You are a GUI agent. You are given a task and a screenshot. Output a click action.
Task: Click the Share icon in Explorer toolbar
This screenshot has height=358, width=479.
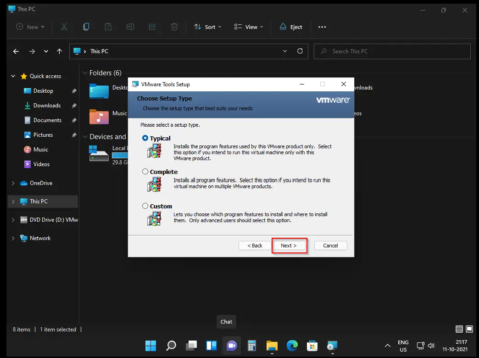(x=152, y=27)
